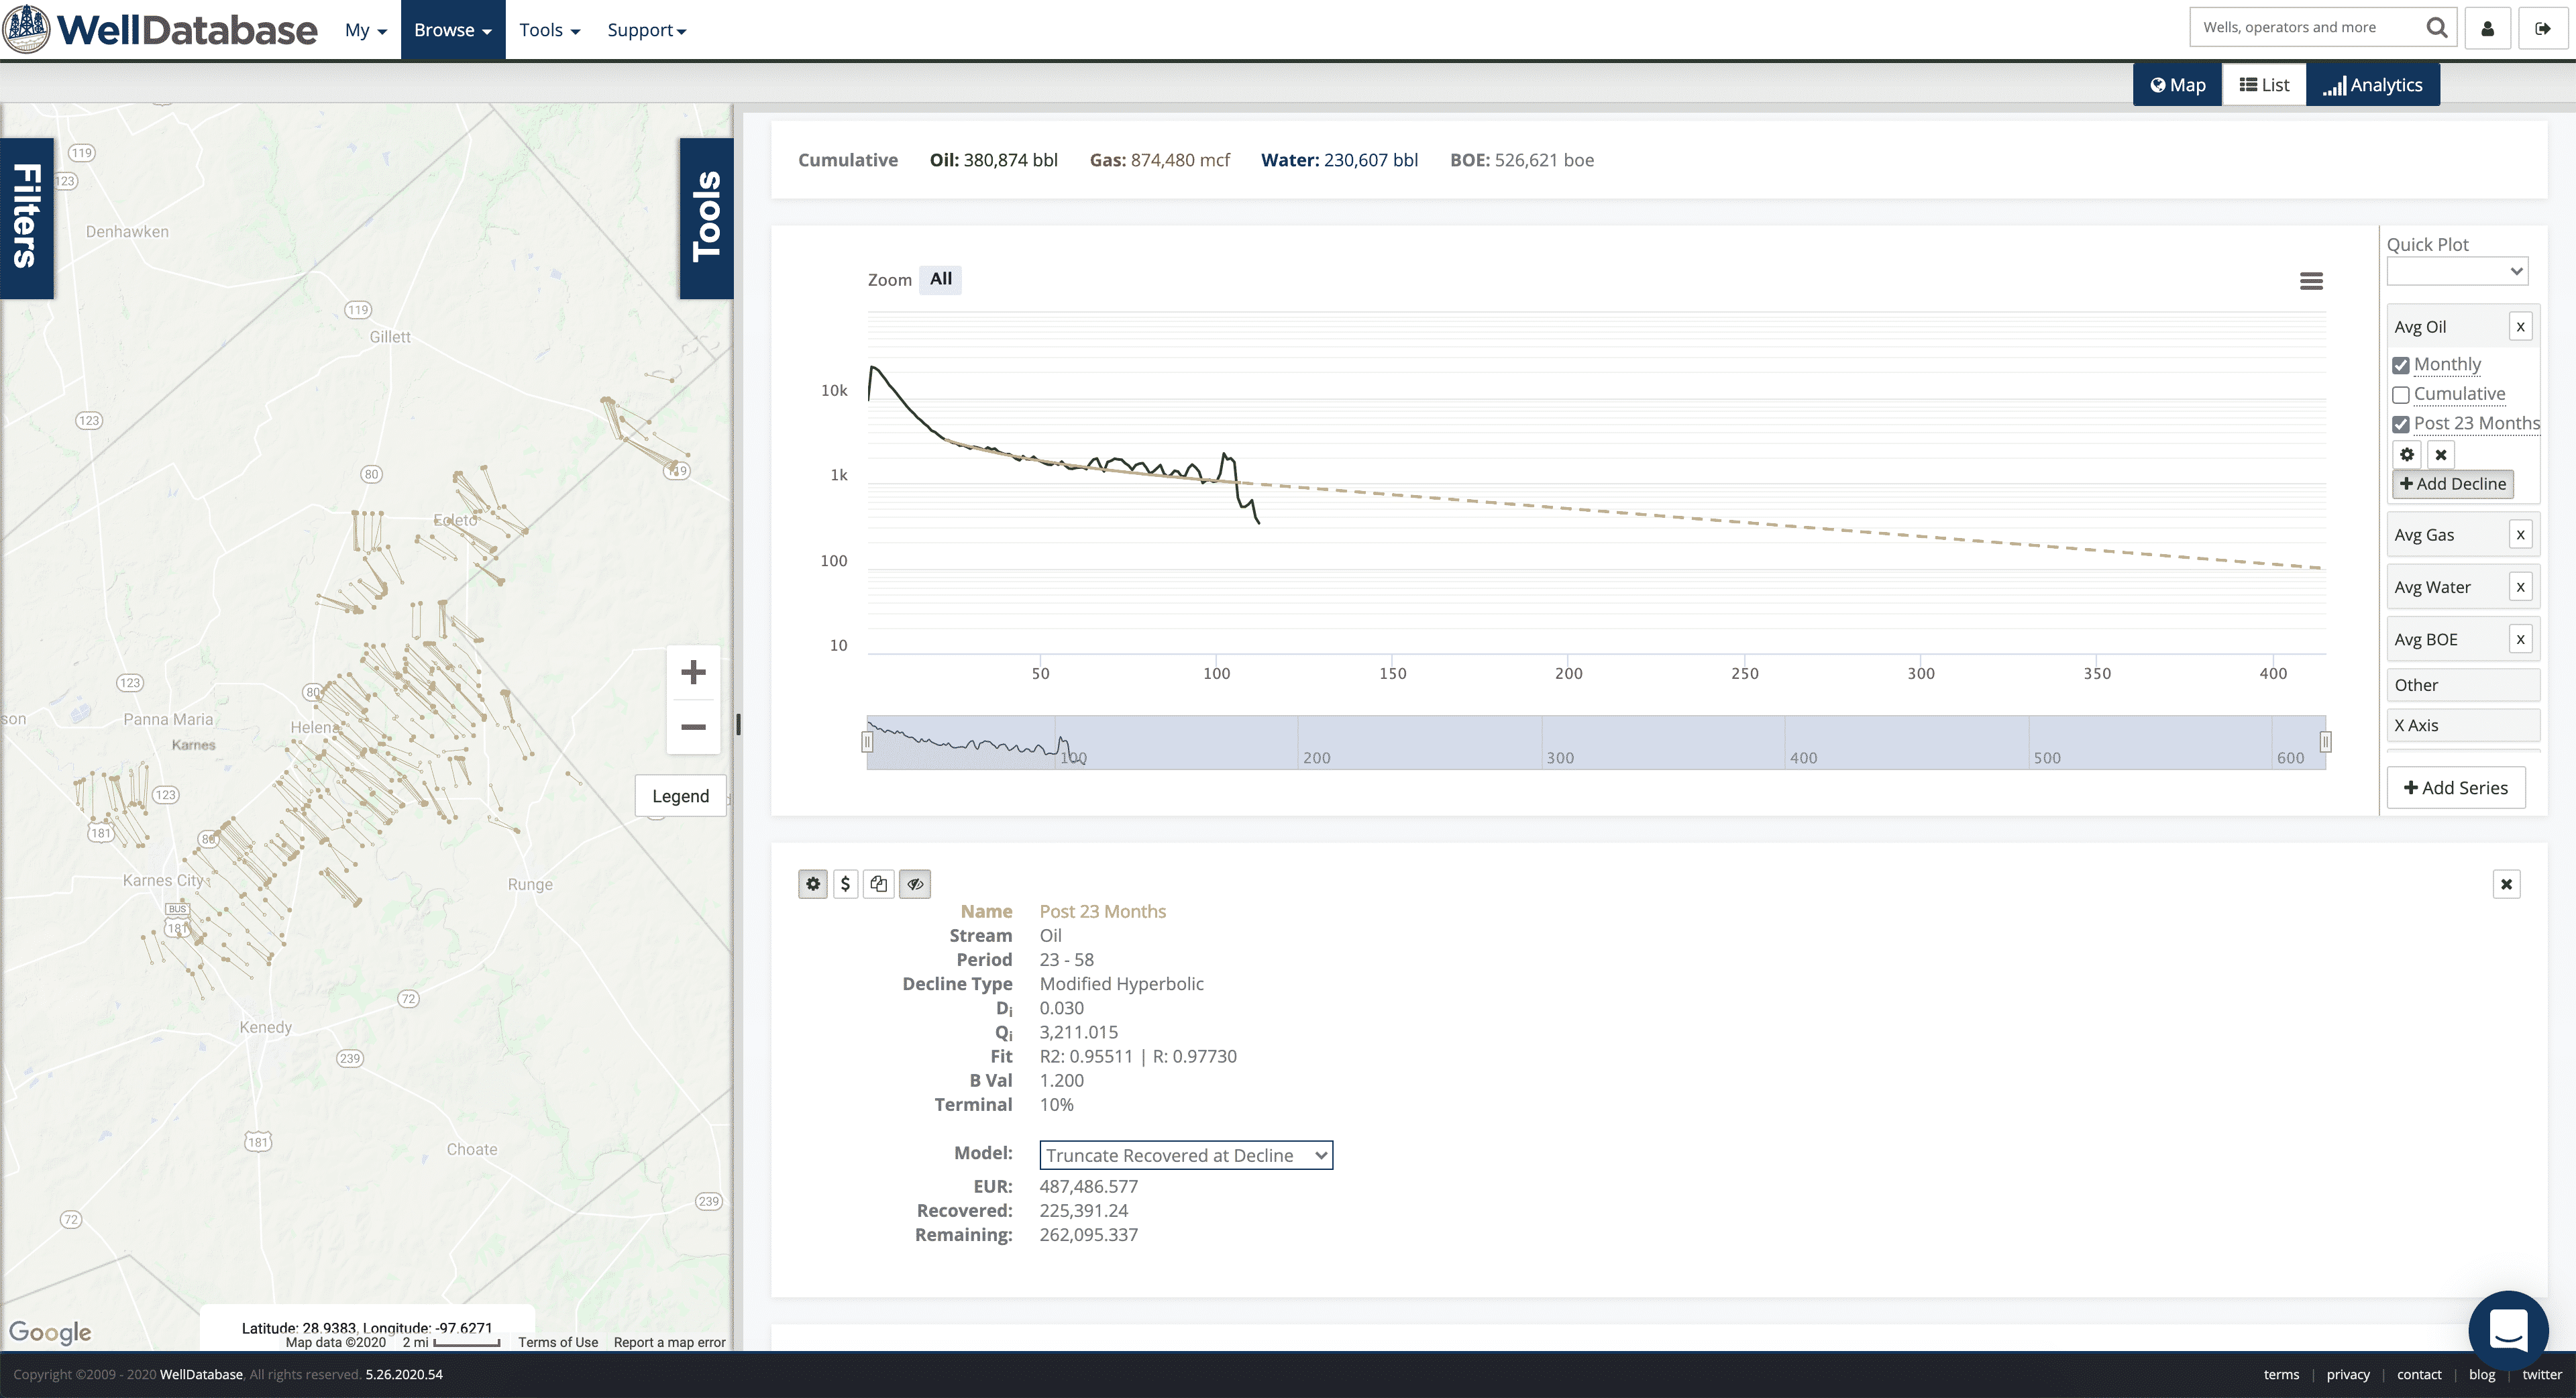
Task: Uncheck the Monthly checkbox
Action: click(x=2401, y=365)
